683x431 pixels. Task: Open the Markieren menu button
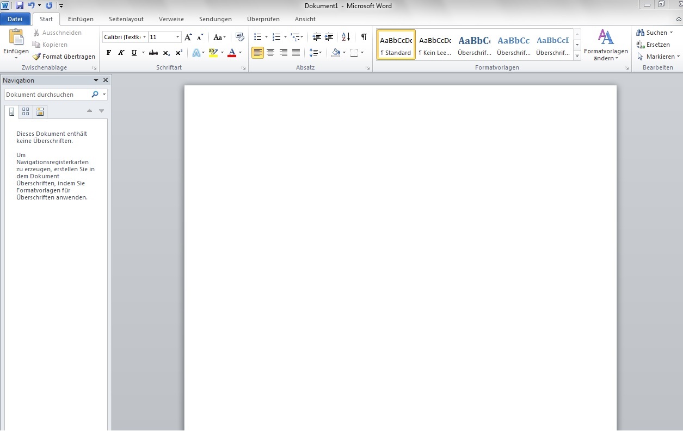coord(658,57)
